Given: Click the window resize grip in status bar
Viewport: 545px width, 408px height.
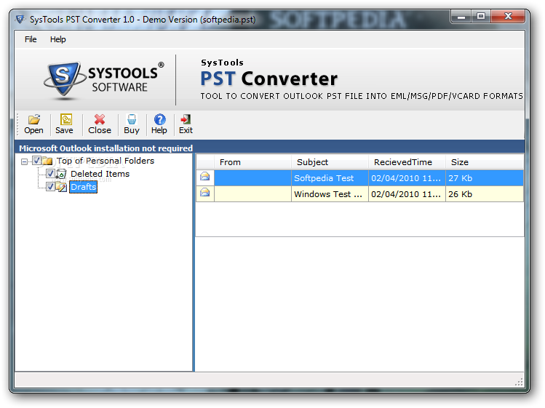Looking at the screenshot, I should 519,383.
